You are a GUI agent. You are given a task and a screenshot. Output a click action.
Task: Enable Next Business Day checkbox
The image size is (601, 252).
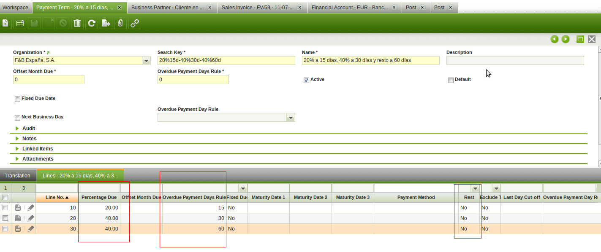[x=17, y=118]
